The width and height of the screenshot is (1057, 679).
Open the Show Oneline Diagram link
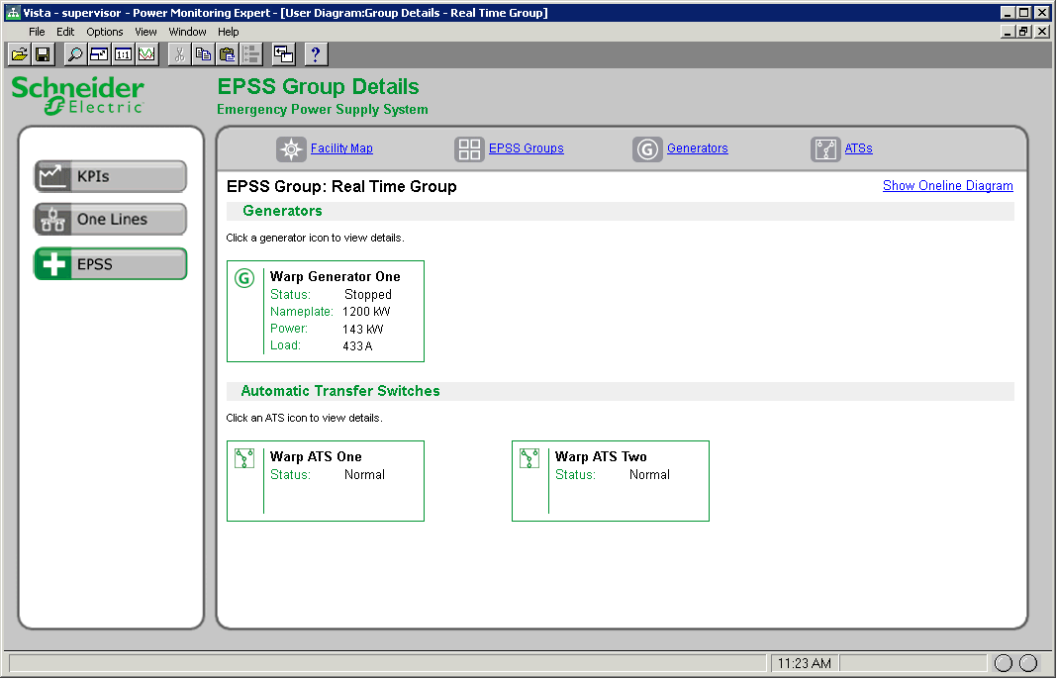point(947,185)
